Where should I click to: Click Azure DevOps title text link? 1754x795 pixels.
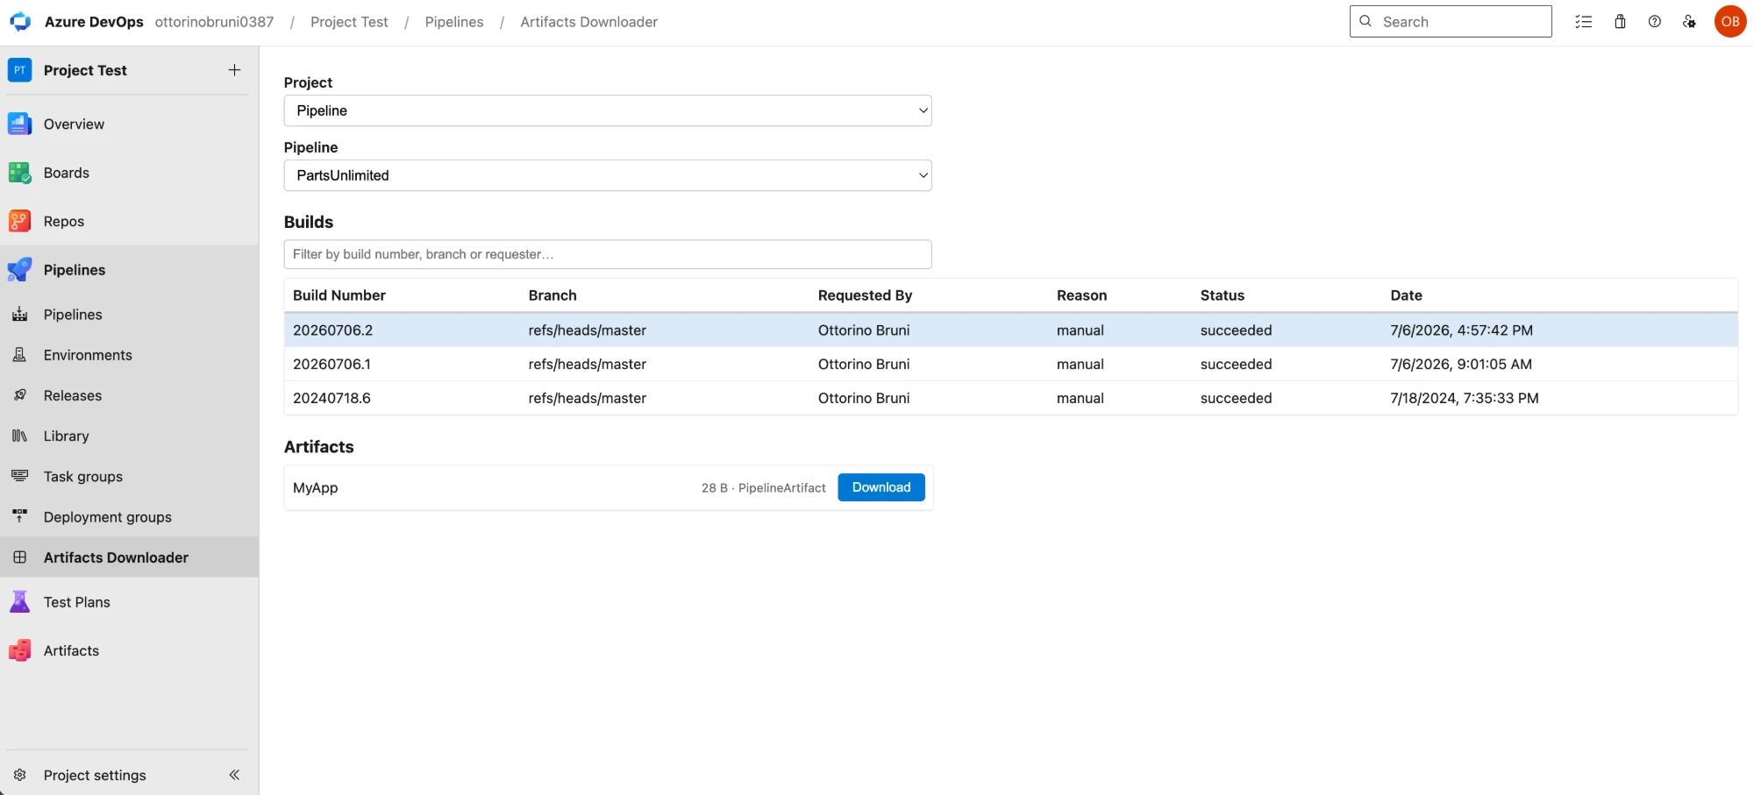click(x=94, y=22)
